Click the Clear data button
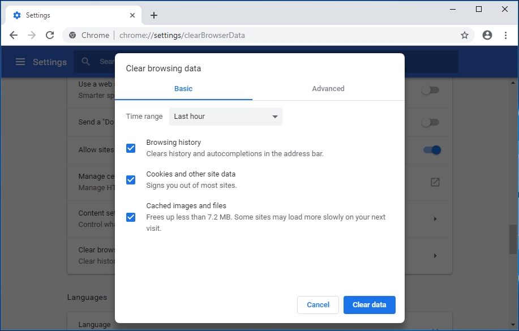519x331 pixels. 369,304
